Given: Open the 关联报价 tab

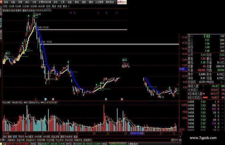Looking at the screenshot, I should 11,140.
